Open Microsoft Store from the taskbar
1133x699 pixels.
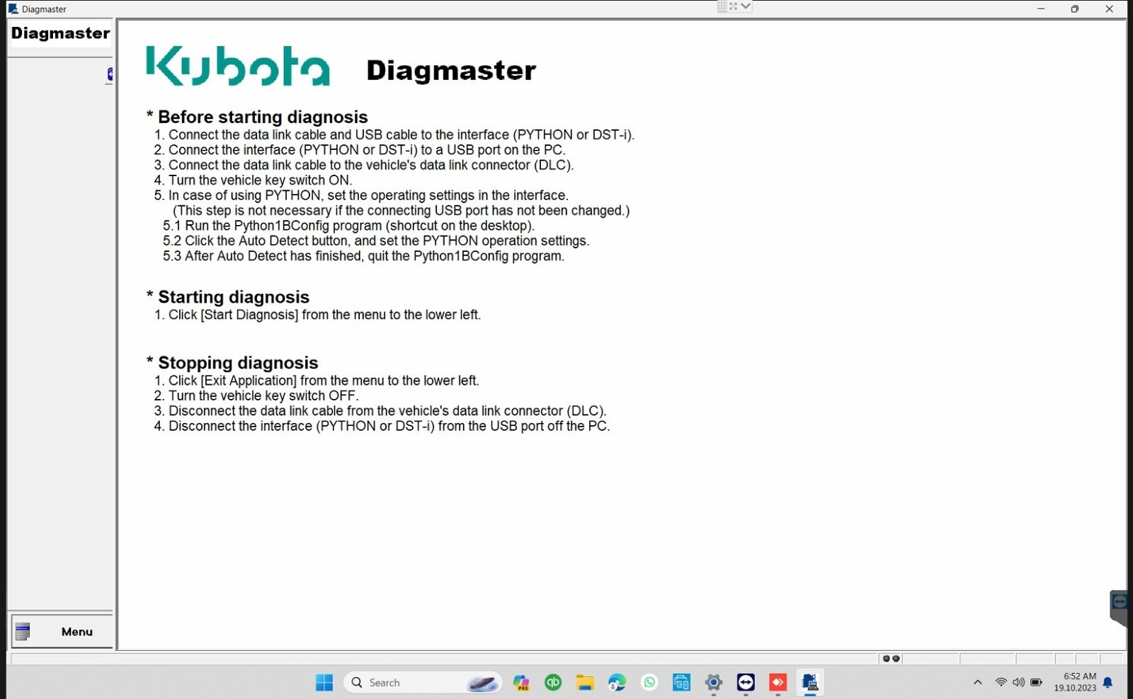click(x=681, y=683)
